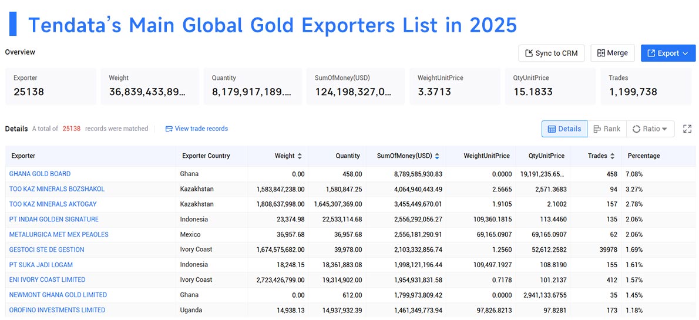The image size is (699, 320).
Task: Select the 39978 trades cell
Action: click(608, 250)
